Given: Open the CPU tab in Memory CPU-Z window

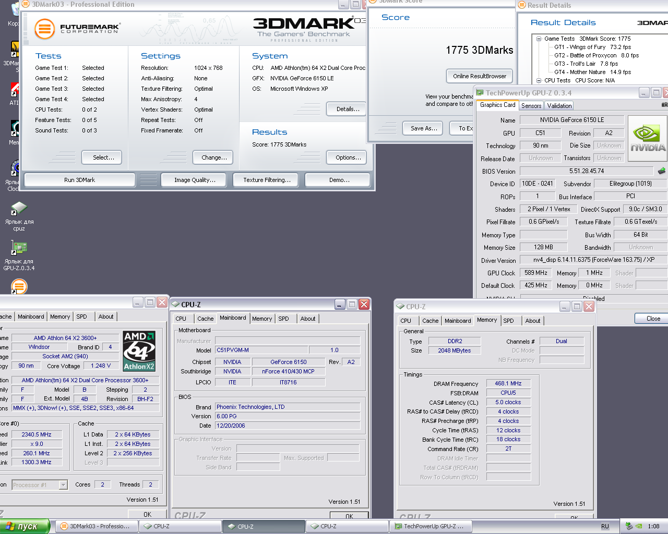Looking at the screenshot, I should [406, 321].
